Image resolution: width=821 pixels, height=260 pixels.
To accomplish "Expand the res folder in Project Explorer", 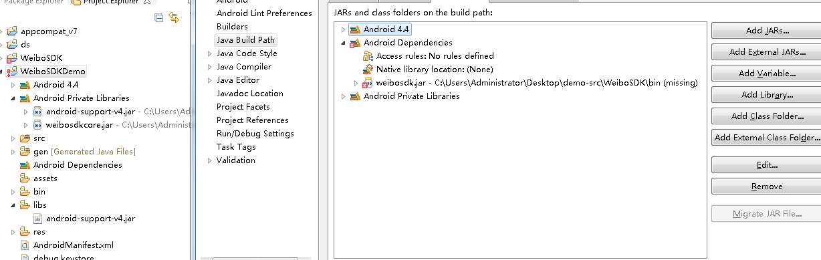I will point(13,232).
